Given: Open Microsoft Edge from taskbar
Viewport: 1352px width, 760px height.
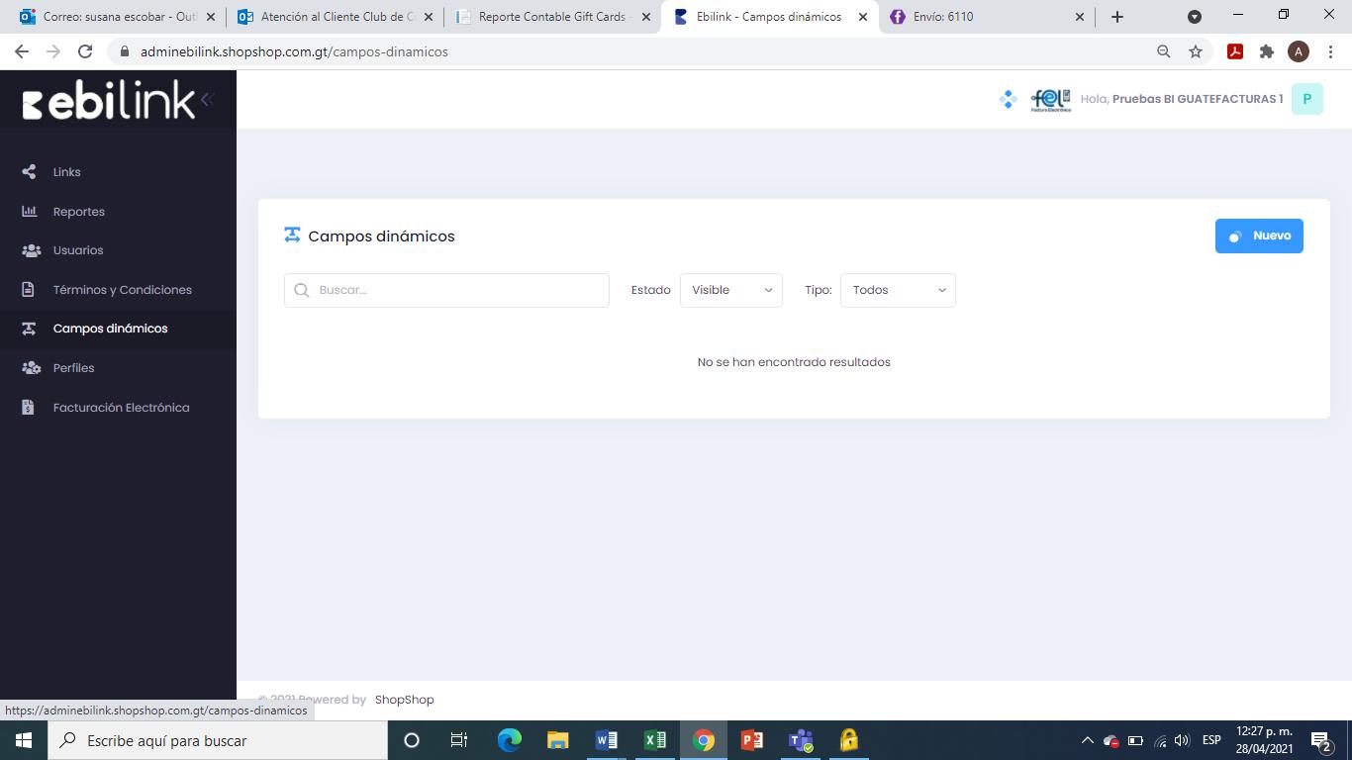Looking at the screenshot, I should click(x=510, y=740).
